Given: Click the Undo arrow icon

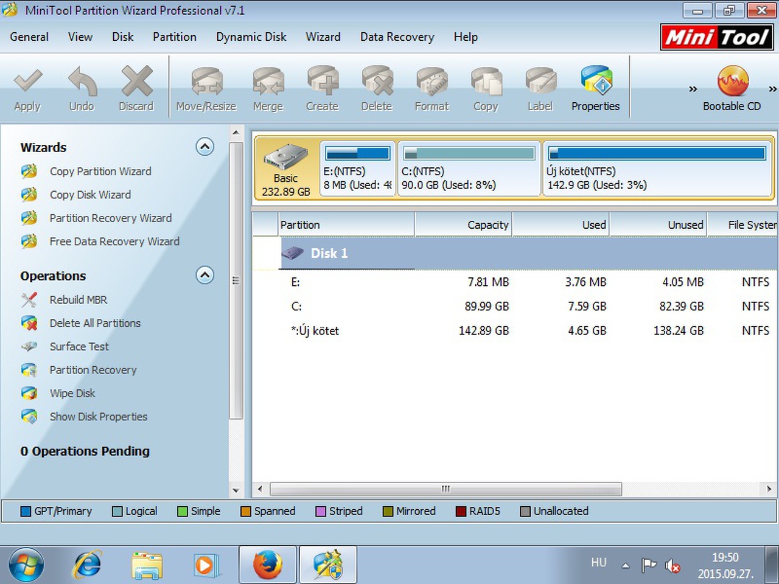Looking at the screenshot, I should tap(82, 82).
